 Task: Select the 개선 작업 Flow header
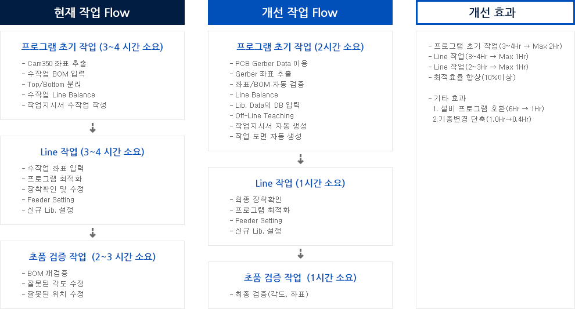click(300, 12)
